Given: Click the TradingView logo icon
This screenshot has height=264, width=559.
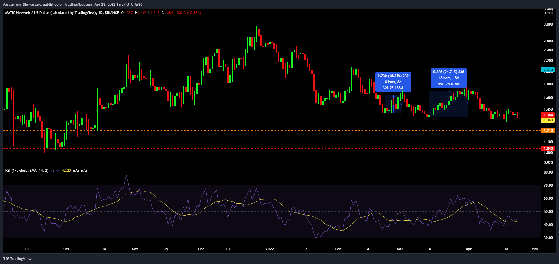Looking at the screenshot, I should click(x=6, y=259).
